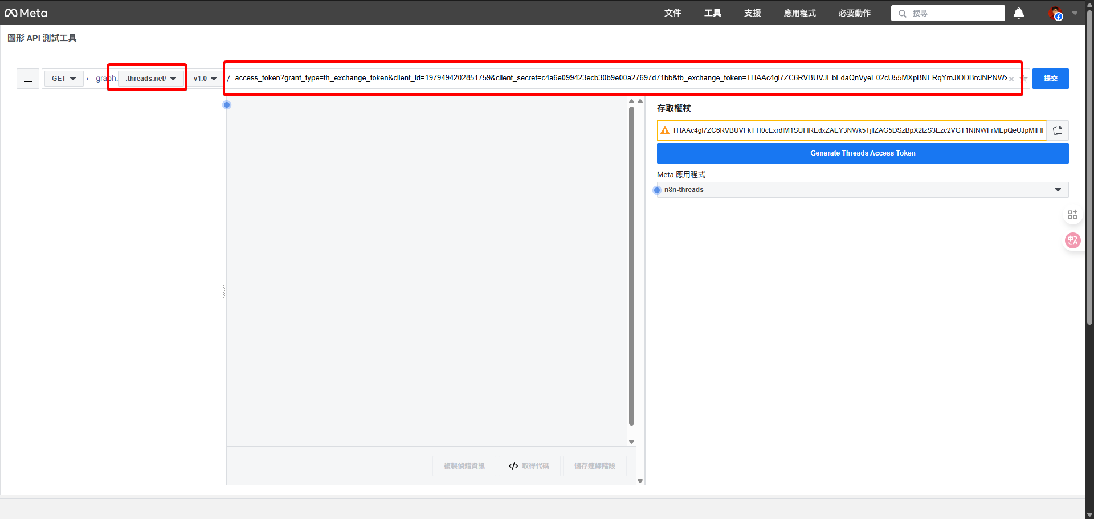The height and width of the screenshot is (519, 1094).
Task: Open the 文件 menu in the header
Action: tap(672, 13)
